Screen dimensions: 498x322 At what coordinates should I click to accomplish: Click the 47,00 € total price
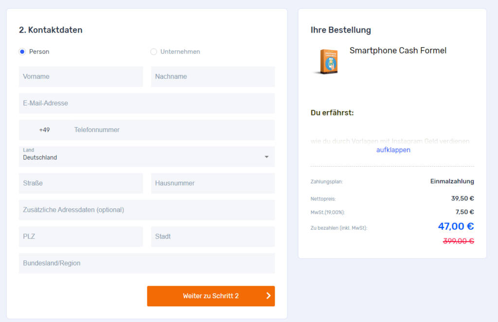click(x=456, y=226)
